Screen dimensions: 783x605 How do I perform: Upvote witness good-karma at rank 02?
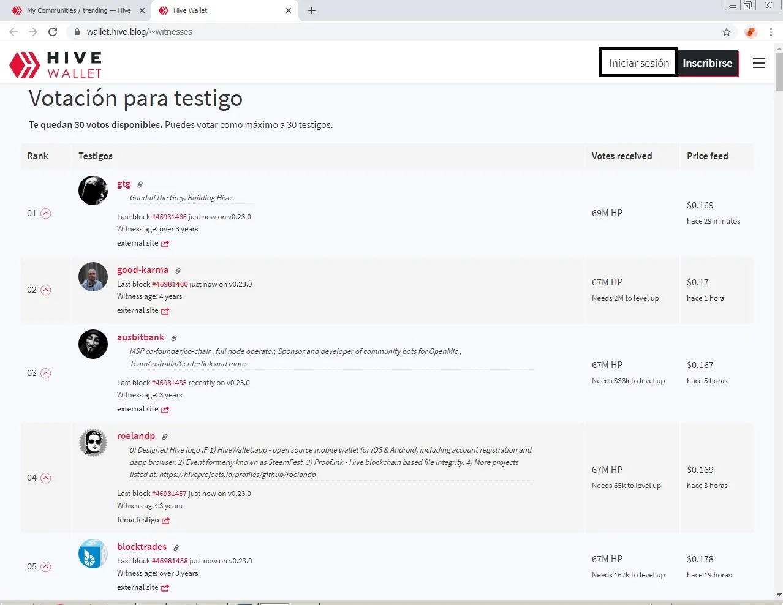point(46,290)
